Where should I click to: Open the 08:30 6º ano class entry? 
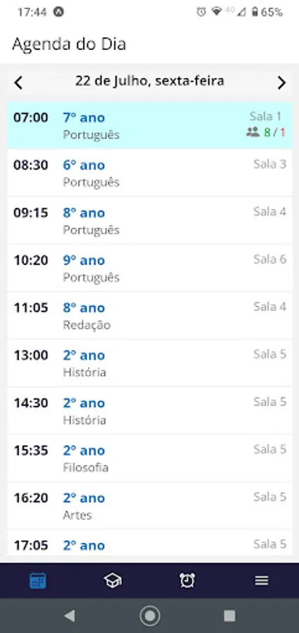(x=149, y=173)
